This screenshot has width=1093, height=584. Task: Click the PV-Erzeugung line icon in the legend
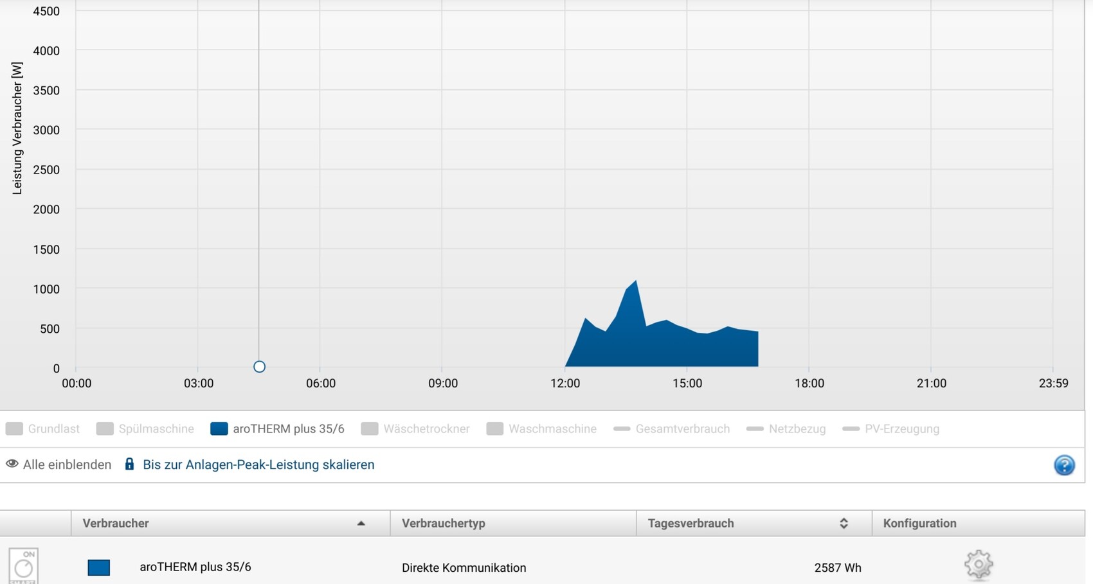tap(851, 429)
